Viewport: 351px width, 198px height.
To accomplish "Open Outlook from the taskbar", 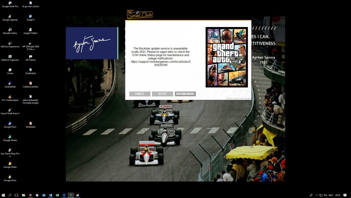I will click(44, 195).
